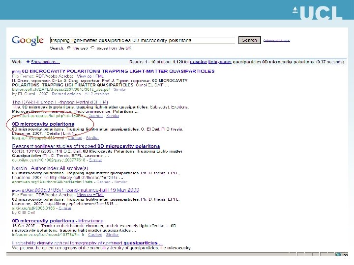Viewport: 354px width, 265px height.
Task: Open 'Related articles' for the first result
Action: (x=66, y=94)
